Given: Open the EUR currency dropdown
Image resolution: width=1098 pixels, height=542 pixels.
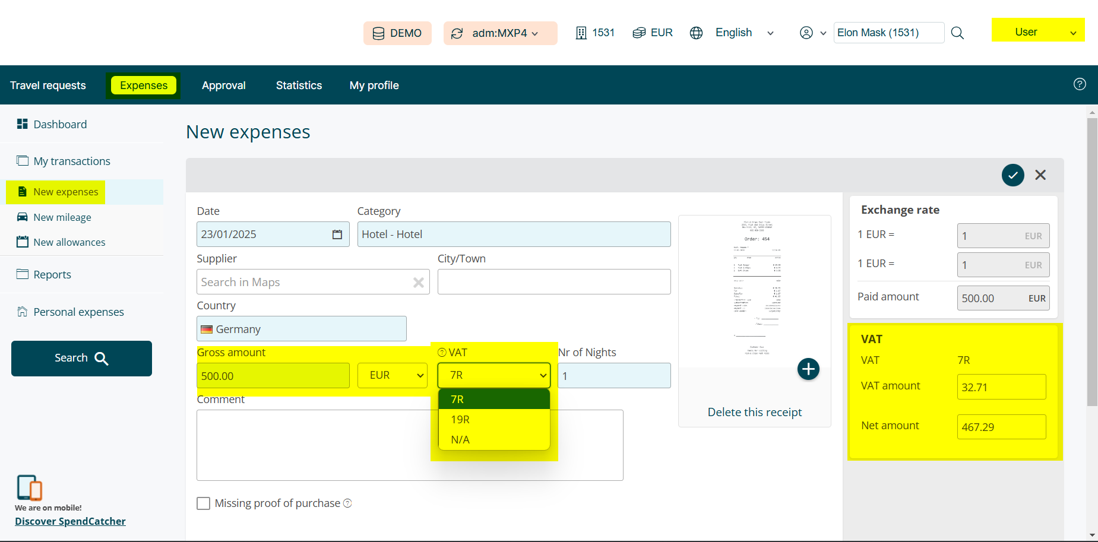Looking at the screenshot, I should [393, 376].
